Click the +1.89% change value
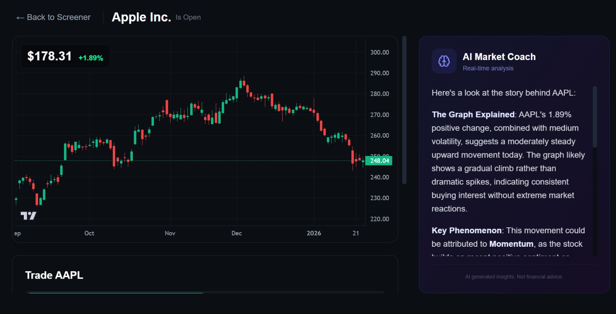 (91, 58)
